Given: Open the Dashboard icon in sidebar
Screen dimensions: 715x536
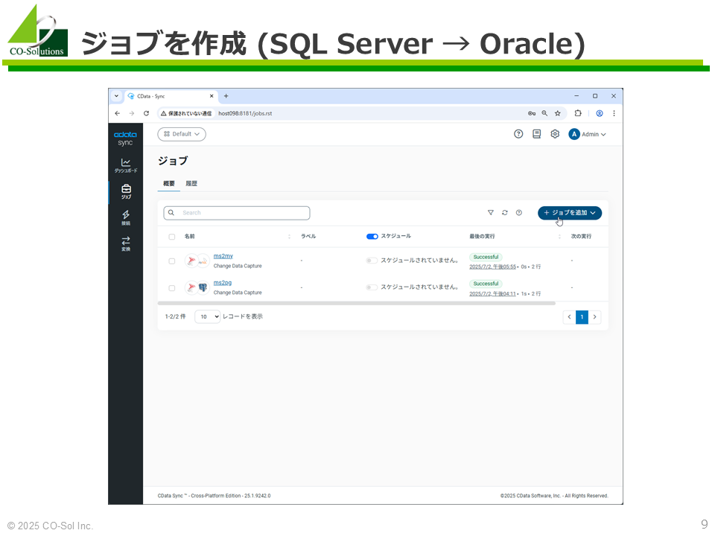Looking at the screenshot, I should (x=126, y=165).
